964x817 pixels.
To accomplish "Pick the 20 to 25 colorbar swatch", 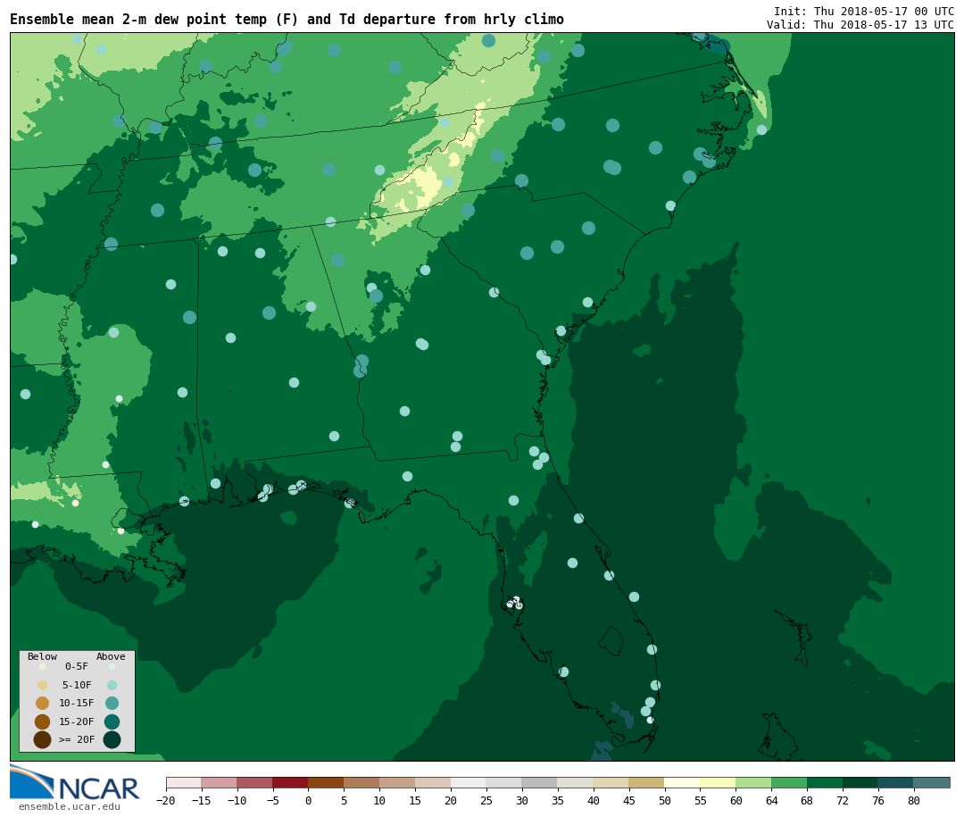I will [469, 782].
